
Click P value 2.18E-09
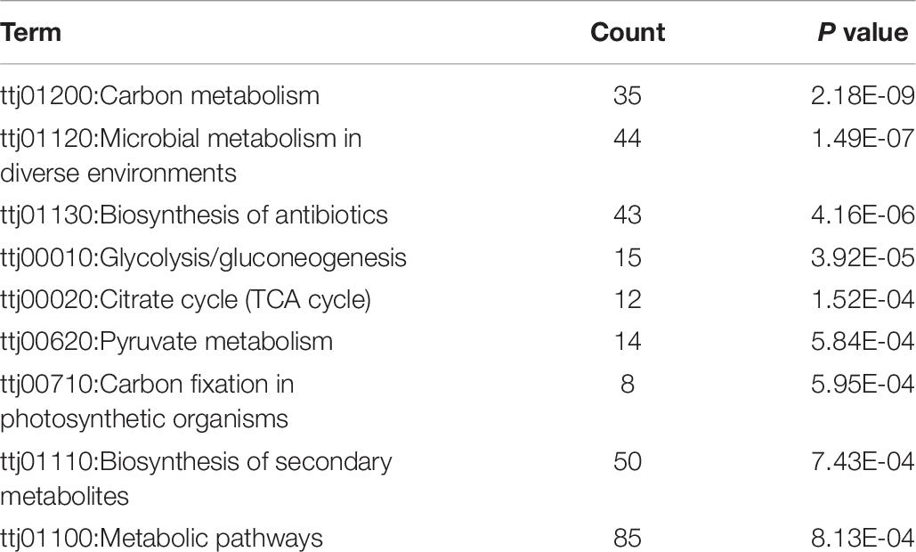863,96
